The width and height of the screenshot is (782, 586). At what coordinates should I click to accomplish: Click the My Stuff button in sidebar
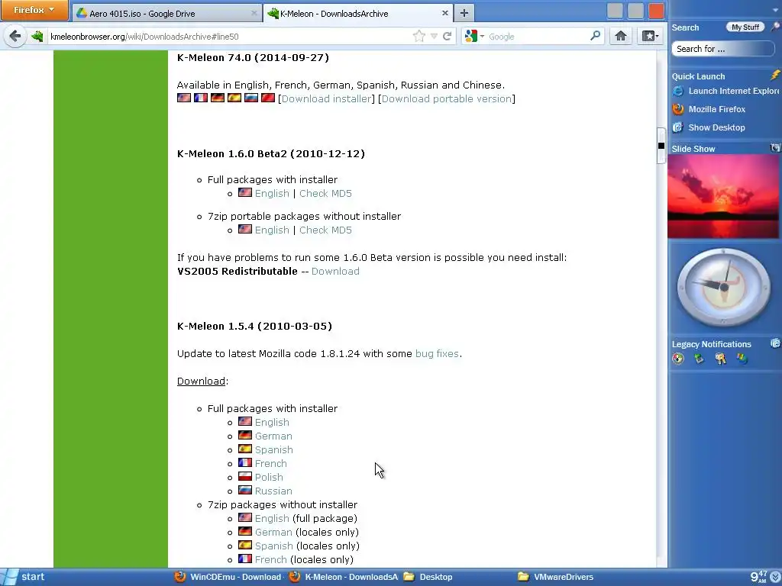(x=745, y=27)
